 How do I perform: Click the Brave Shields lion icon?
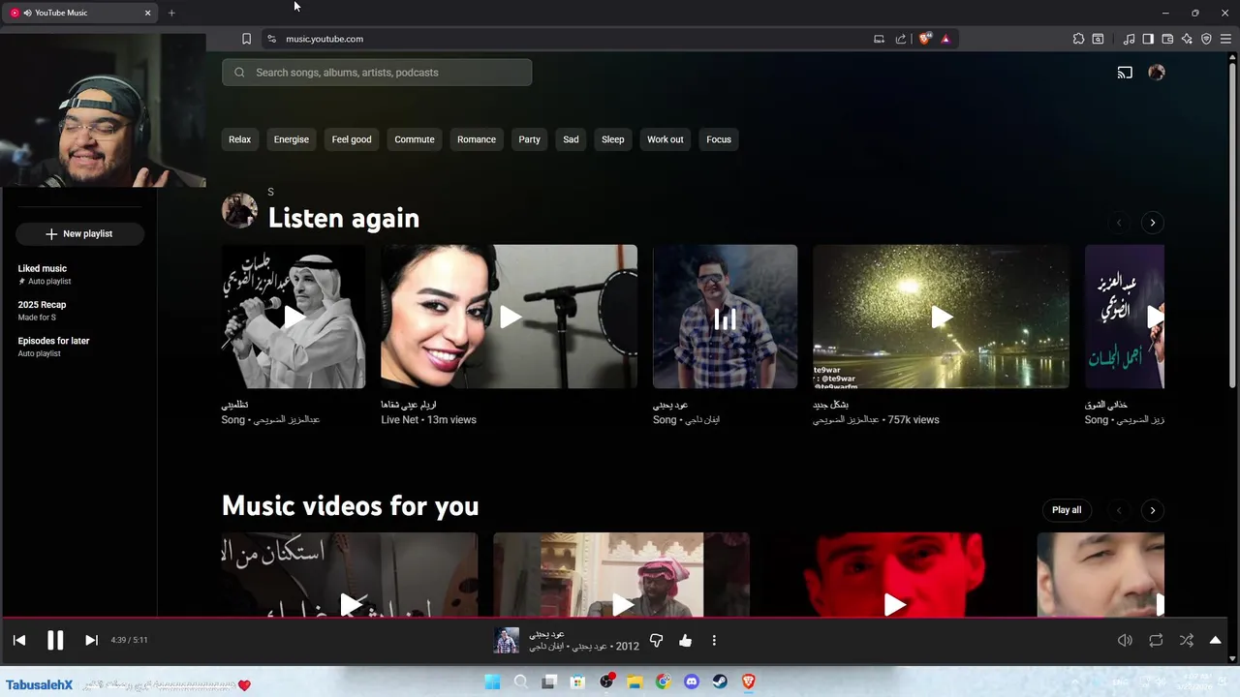point(925,39)
